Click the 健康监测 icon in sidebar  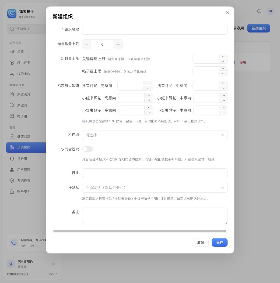tap(12, 137)
